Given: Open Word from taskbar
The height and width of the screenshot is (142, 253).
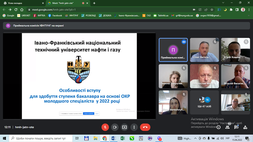Looking at the screenshot, I should click(x=113, y=138).
